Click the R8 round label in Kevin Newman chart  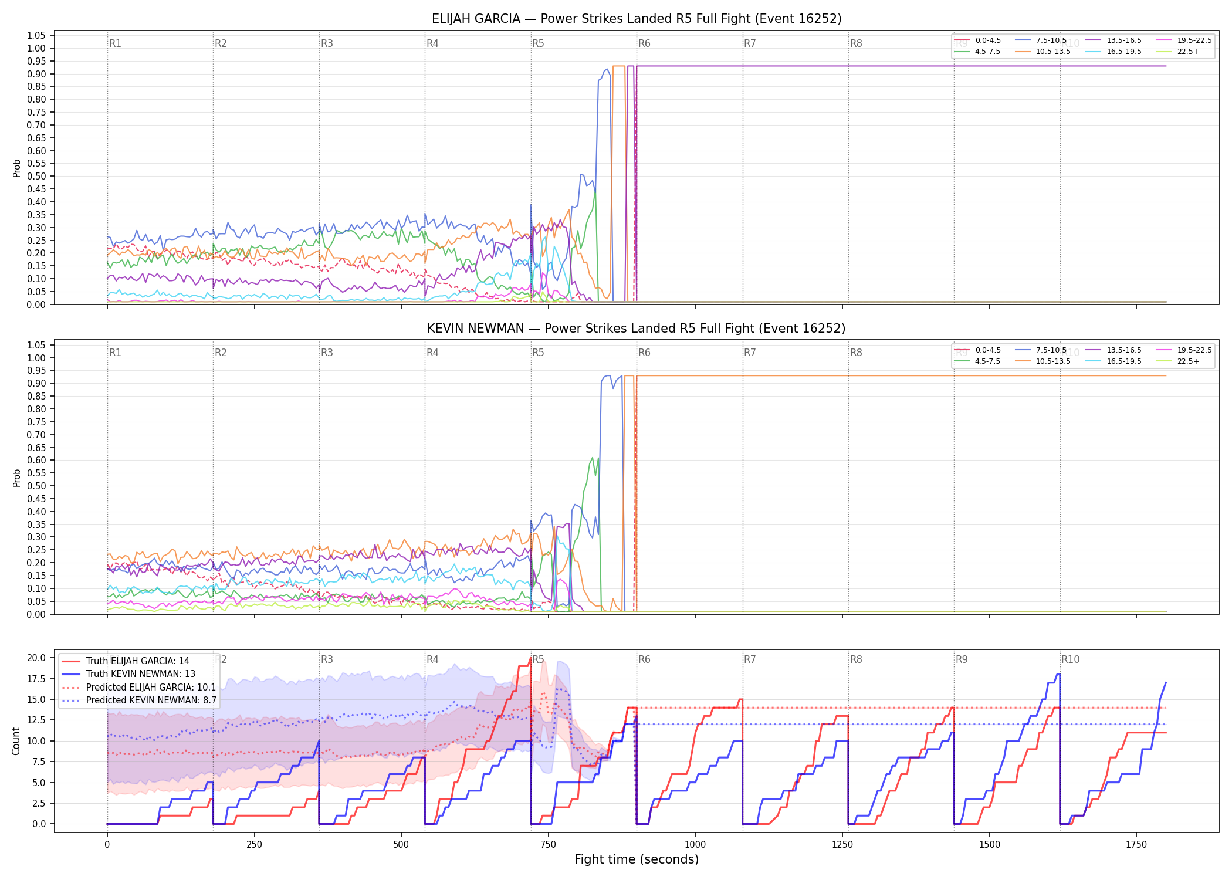(856, 353)
